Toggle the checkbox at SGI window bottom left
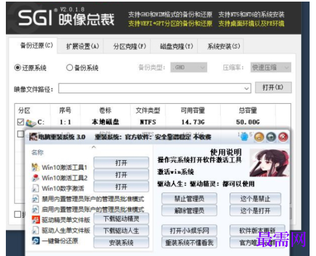The height and width of the screenshot is (256, 316). coord(18,214)
